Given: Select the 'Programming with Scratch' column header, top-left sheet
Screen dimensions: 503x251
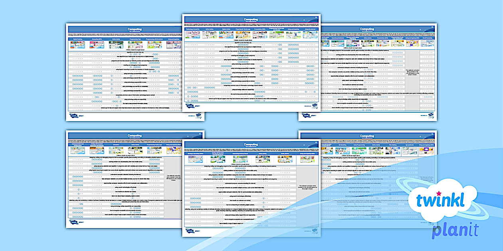Looking at the screenshot, I should click(155, 39).
